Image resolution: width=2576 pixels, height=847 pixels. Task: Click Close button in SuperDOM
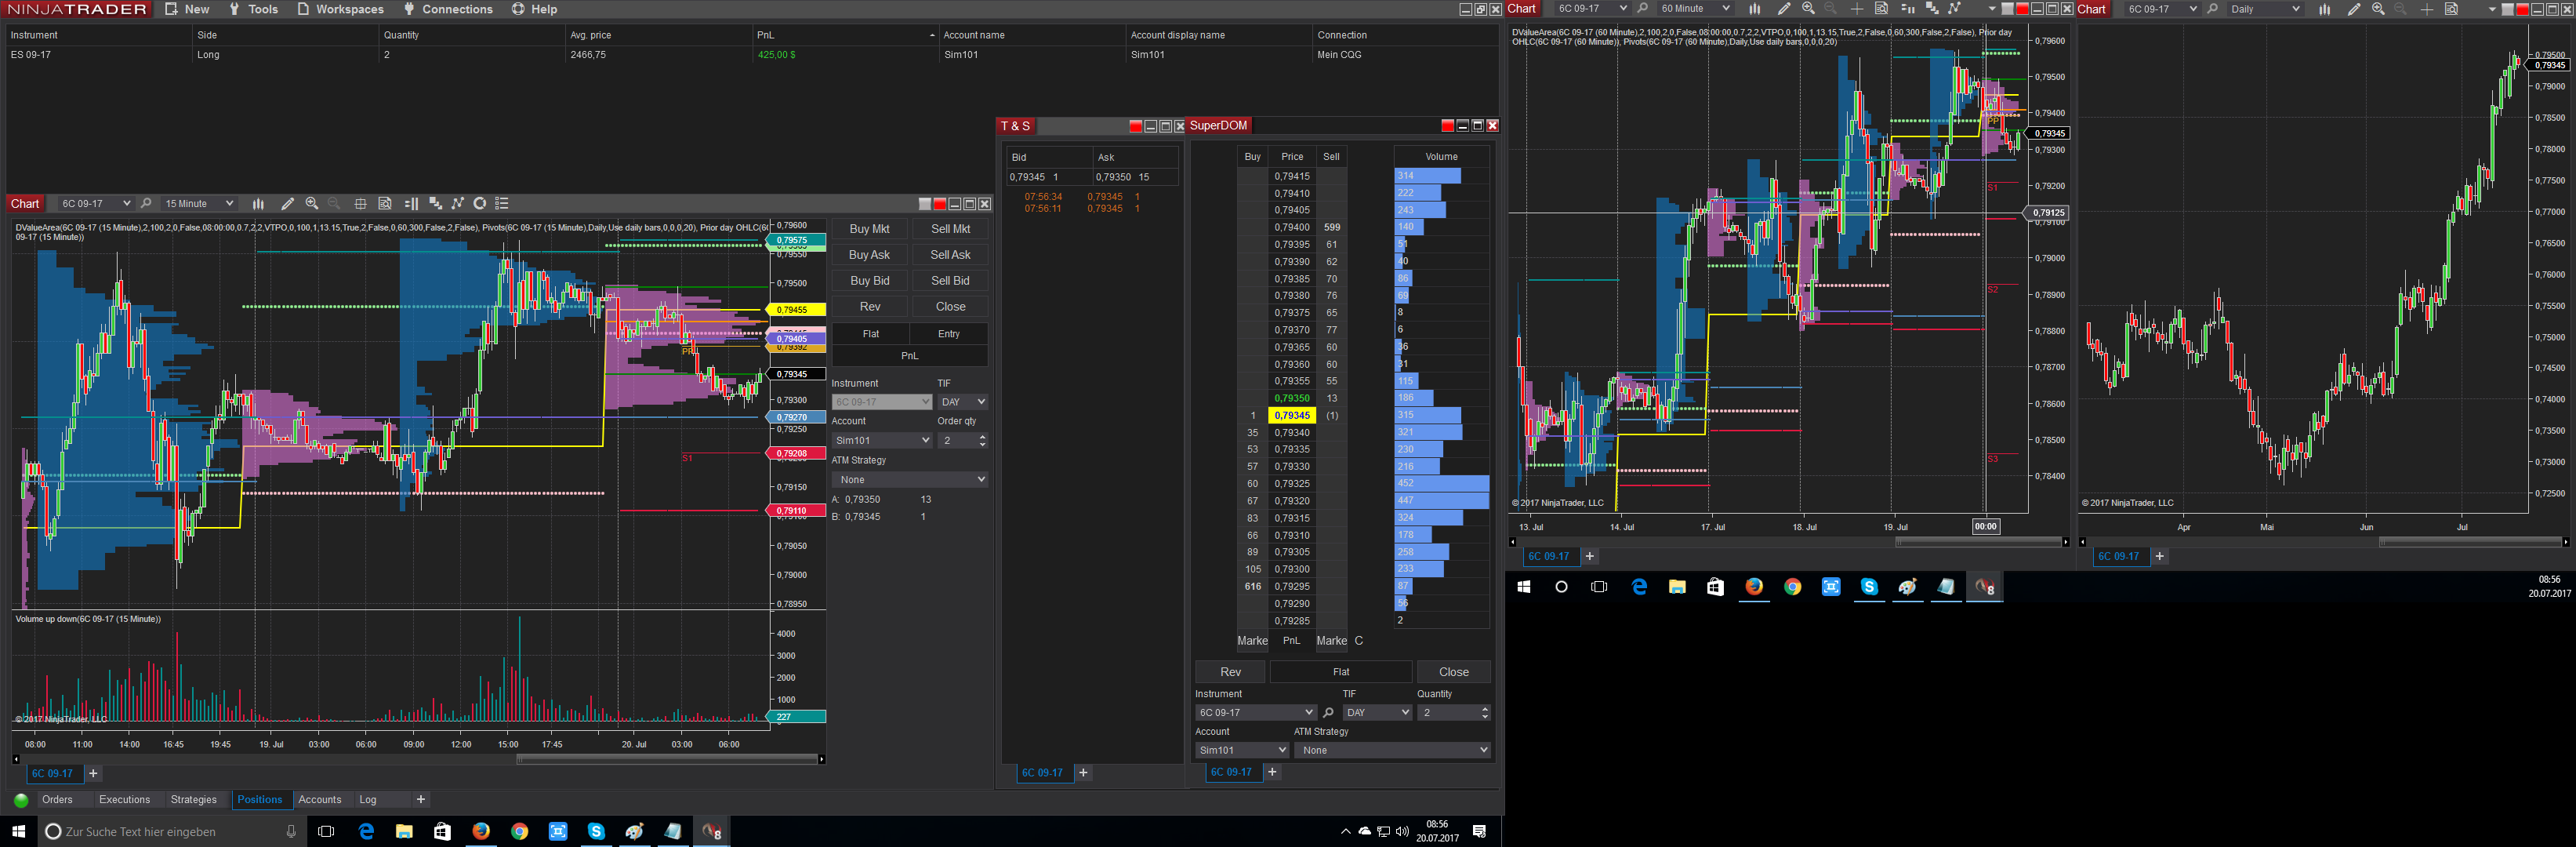pyautogui.click(x=1454, y=672)
